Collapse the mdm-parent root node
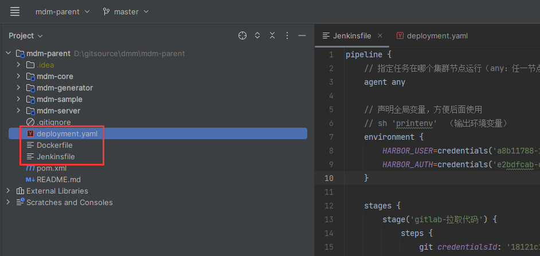Viewport: 540px width, 256px height. pos(8,54)
